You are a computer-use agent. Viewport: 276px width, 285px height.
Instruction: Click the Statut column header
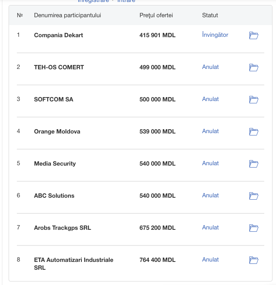tap(210, 15)
